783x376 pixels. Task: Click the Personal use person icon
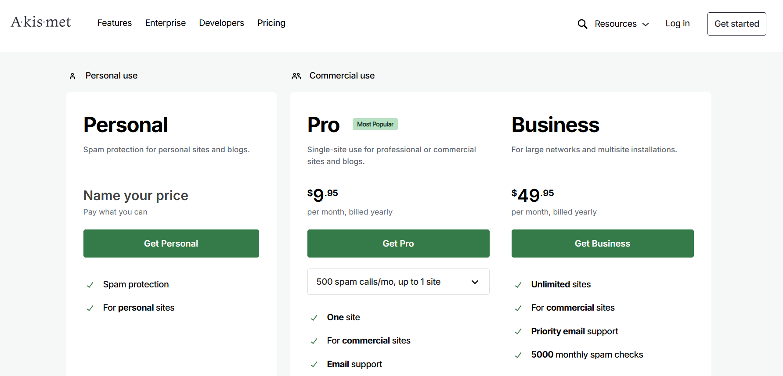tap(72, 76)
